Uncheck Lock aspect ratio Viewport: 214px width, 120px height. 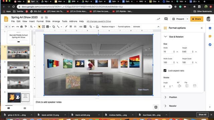[165, 70]
